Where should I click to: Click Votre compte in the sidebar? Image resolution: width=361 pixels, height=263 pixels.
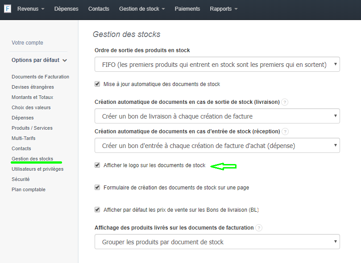(x=27, y=43)
